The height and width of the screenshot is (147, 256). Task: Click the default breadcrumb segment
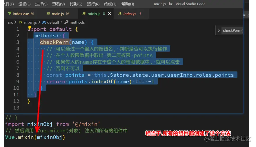(53, 22)
